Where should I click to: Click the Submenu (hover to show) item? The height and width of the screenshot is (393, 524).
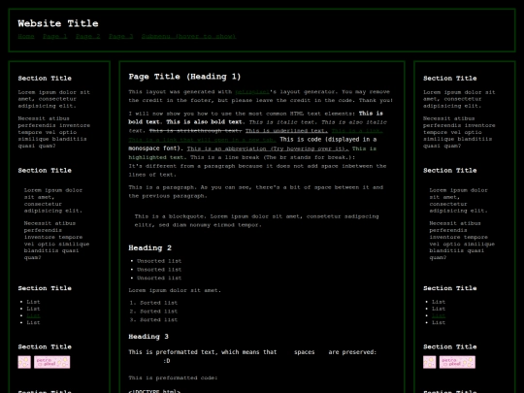tap(189, 37)
